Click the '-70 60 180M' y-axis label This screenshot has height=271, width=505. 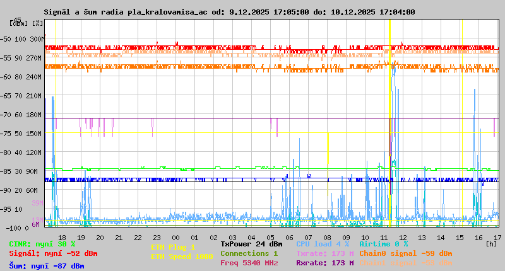(x=21, y=115)
